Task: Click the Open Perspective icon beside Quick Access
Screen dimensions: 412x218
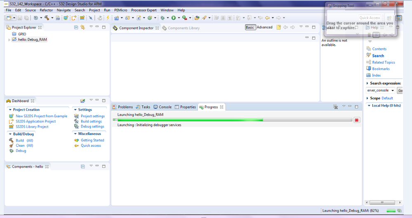Action: pyautogui.click(x=389, y=18)
